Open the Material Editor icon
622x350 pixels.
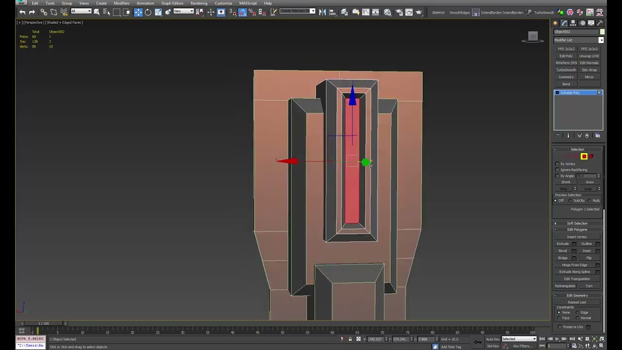tap(387, 12)
